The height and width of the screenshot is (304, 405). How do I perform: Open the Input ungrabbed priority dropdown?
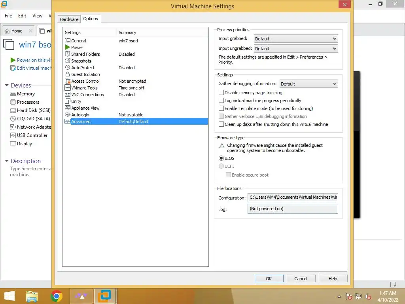pos(296,49)
